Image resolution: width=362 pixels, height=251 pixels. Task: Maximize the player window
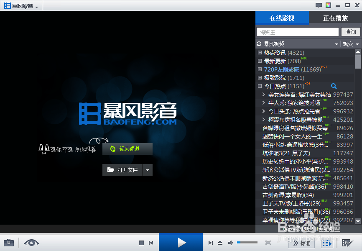point(347,5)
